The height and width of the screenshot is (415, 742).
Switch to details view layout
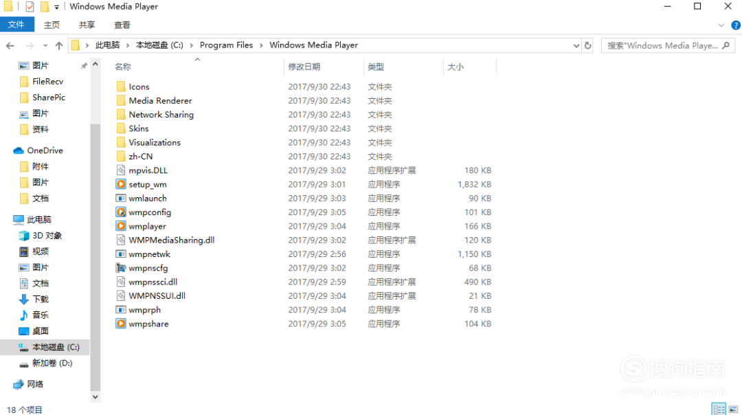(x=719, y=410)
